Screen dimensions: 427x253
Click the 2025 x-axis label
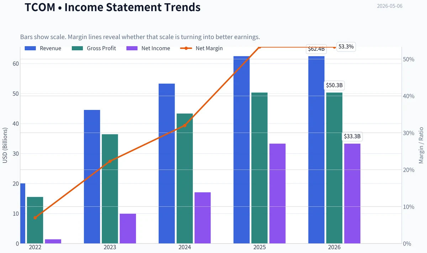[x=259, y=247]
